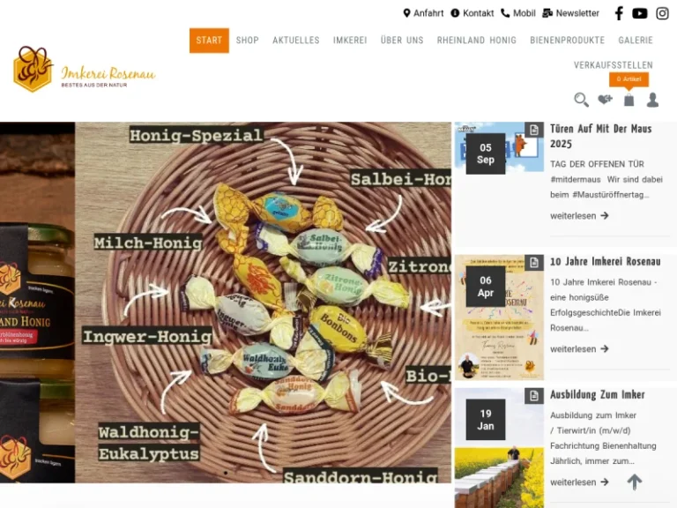Click the 0 Artikel cart badge
677x508 pixels.
tap(629, 79)
